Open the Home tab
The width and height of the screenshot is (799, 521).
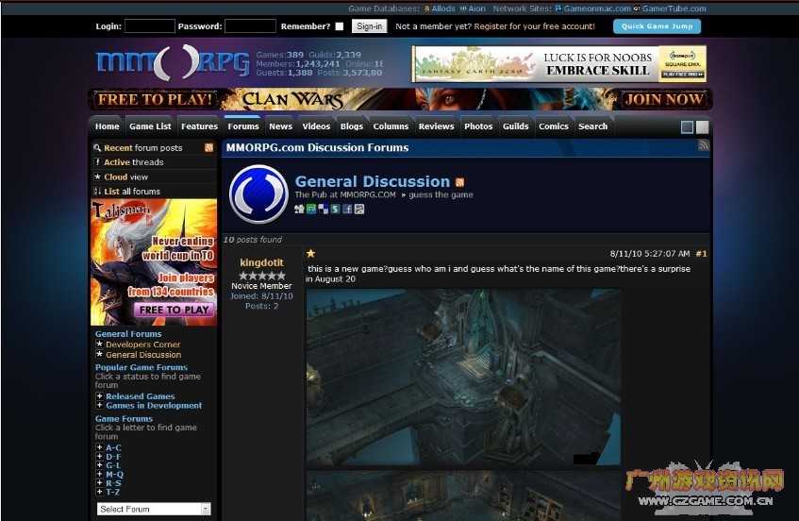[x=107, y=126]
